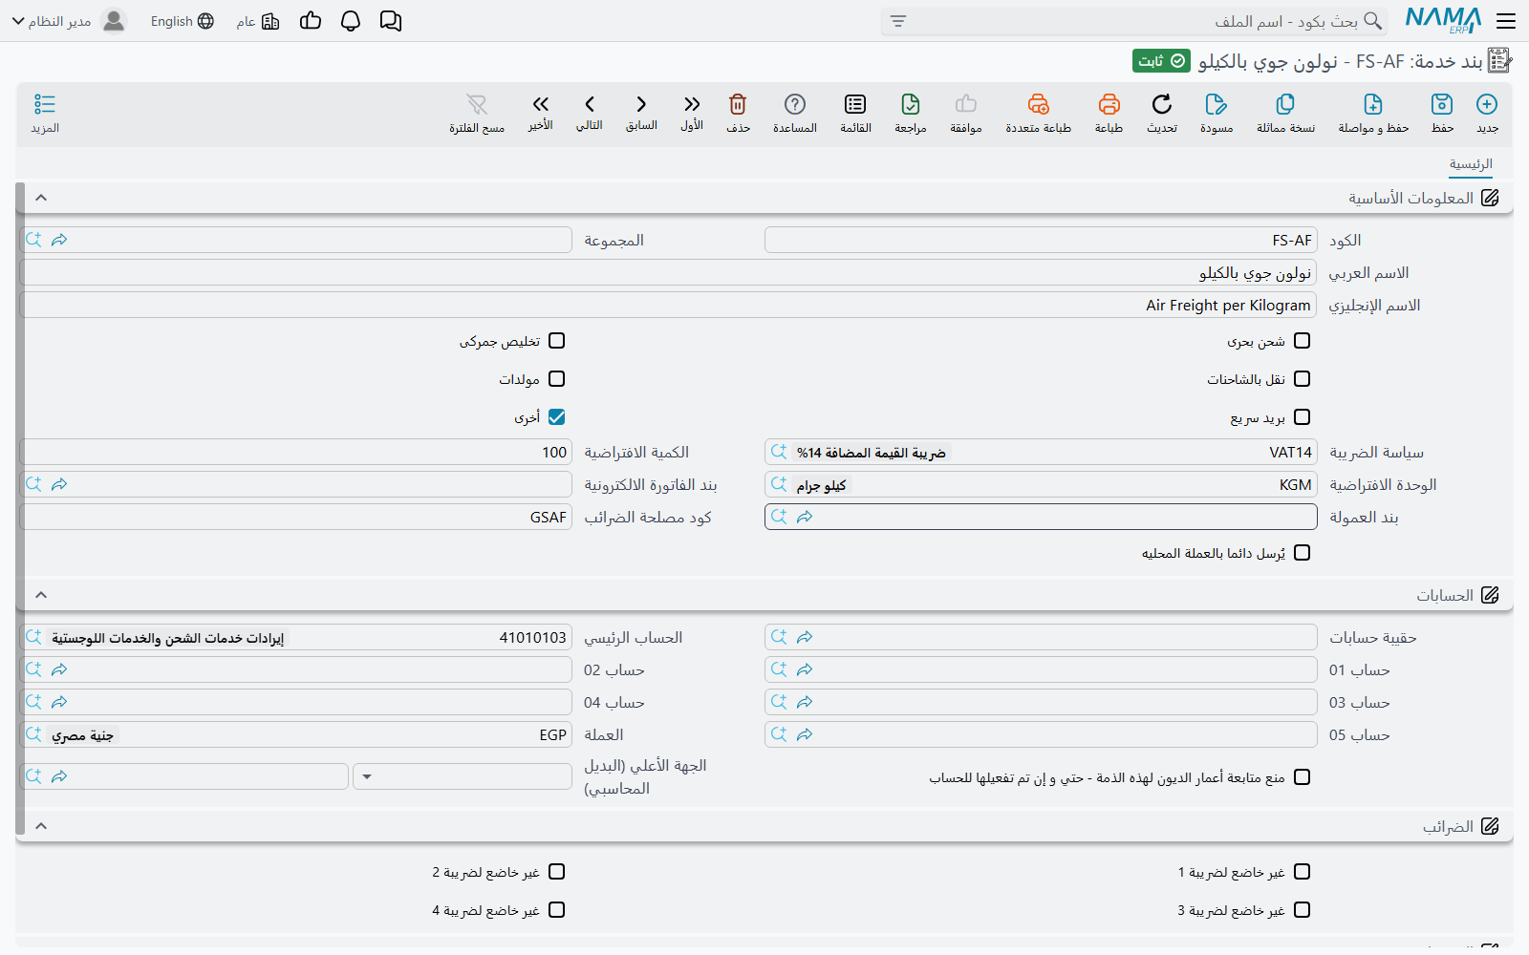This screenshot has height=955, width=1529.
Task: Go to الأول (First) record
Action: point(692,104)
